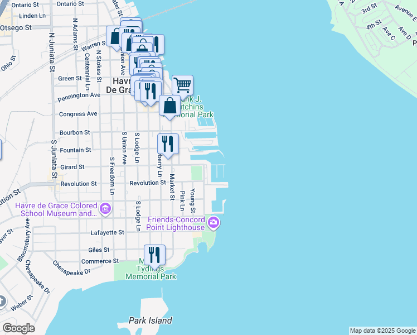
Task: Click the Bloomsbury Ave label
Action: [x=24, y=240]
